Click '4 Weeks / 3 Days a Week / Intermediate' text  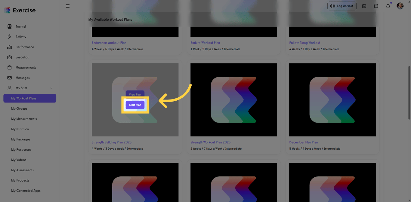tap(117, 149)
